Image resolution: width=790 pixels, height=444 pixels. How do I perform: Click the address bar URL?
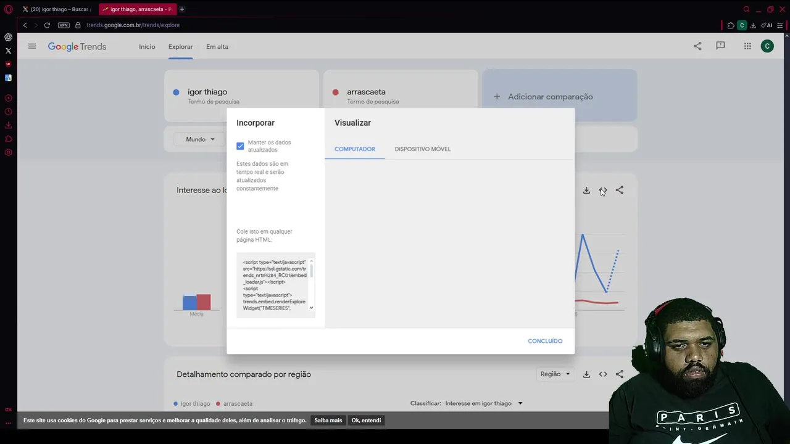tap(133, 25)
